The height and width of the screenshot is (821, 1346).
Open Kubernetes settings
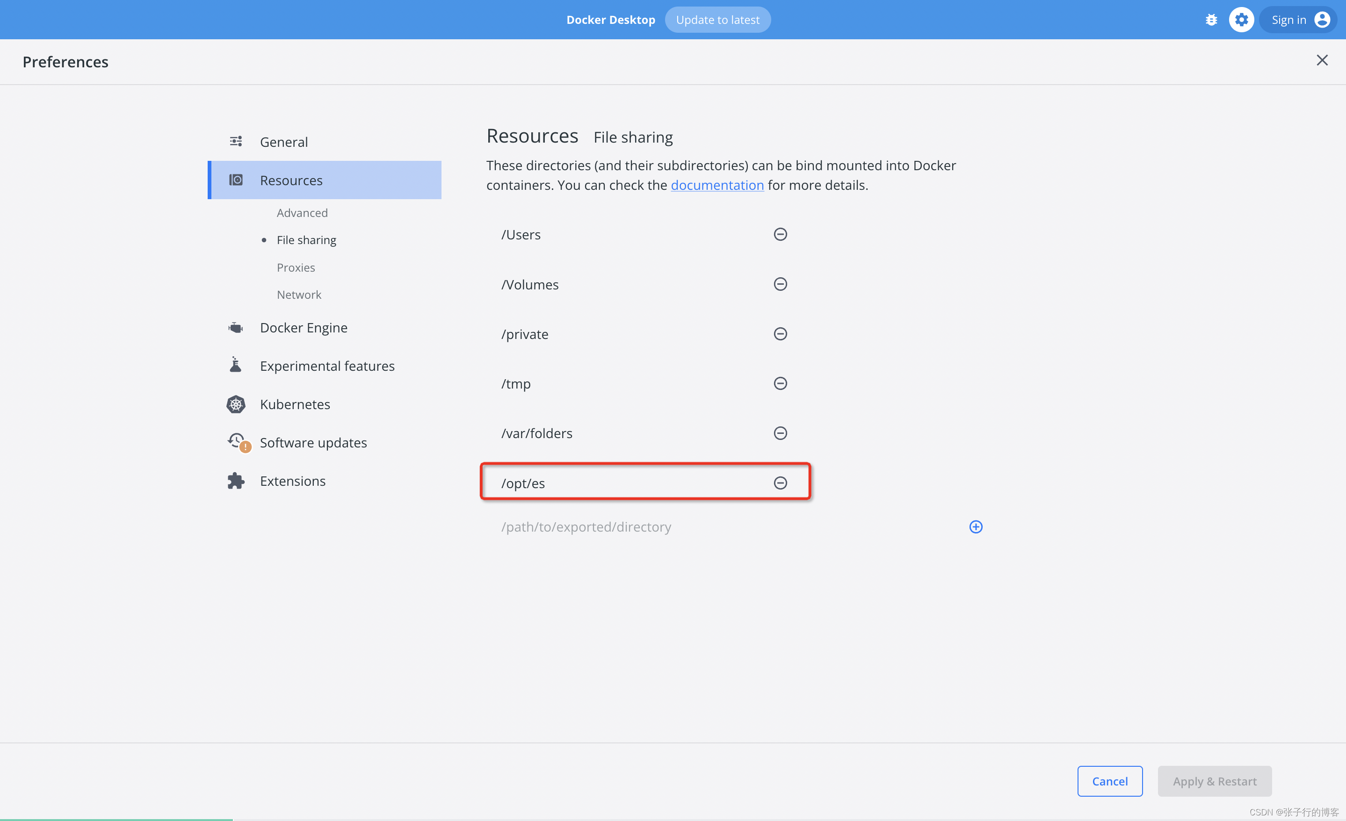[325, 404]
